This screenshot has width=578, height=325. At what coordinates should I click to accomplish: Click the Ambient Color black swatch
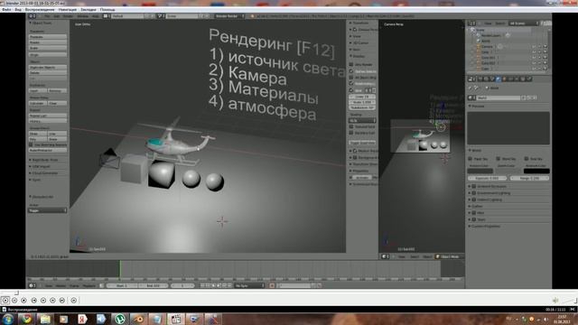(536, 171)
